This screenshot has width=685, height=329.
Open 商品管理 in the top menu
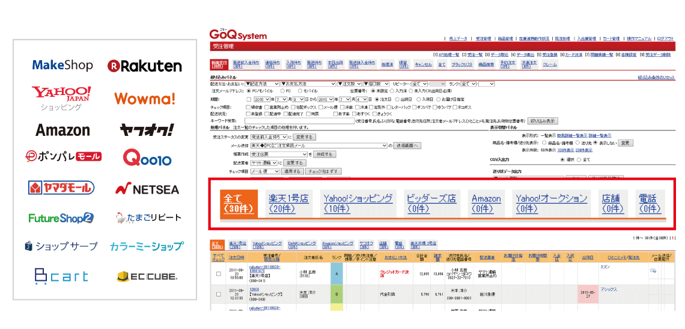pos(505,38)
